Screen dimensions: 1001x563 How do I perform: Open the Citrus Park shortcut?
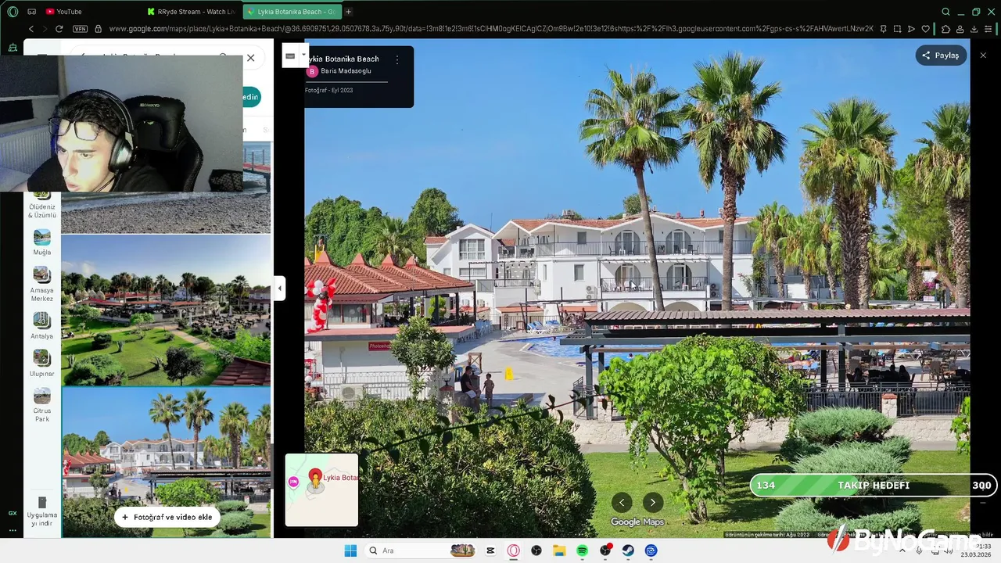pos(41,405)
